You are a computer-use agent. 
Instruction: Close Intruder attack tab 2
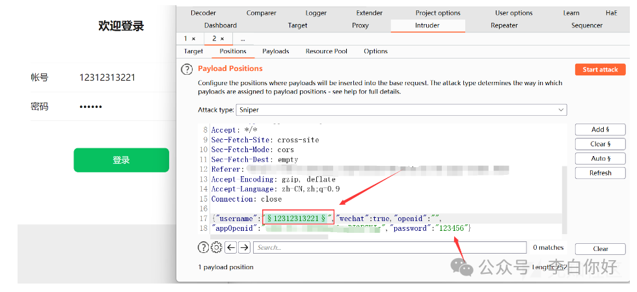tap(221, 39)
